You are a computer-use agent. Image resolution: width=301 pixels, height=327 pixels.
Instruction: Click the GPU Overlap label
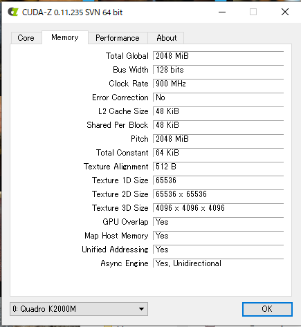pyautogui.click(x=125, y=222)
